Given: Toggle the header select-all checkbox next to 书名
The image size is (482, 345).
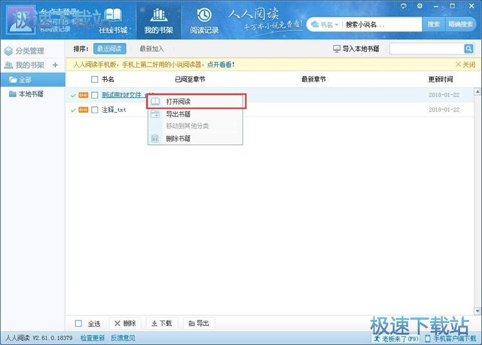Looking at the screenshot, I should click(x=94, y=79).
